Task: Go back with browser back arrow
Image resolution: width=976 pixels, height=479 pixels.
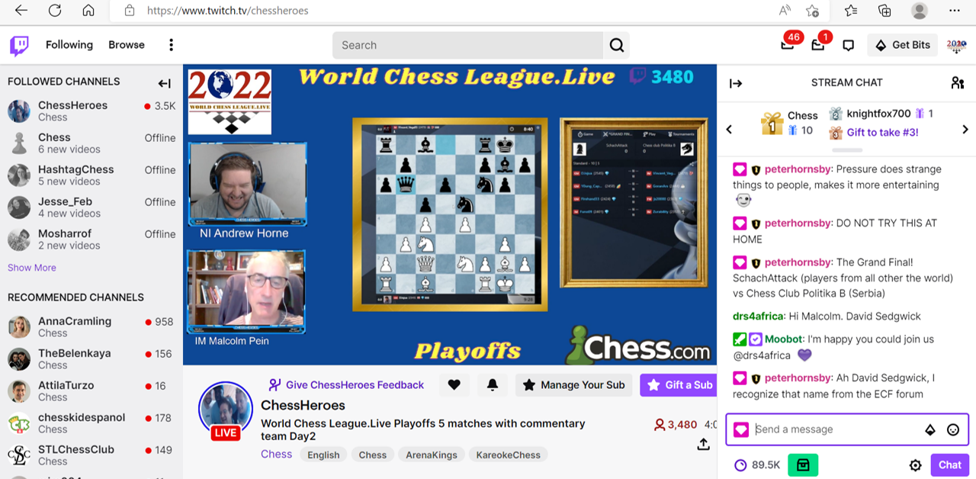Action: click(x=21, y=11)
